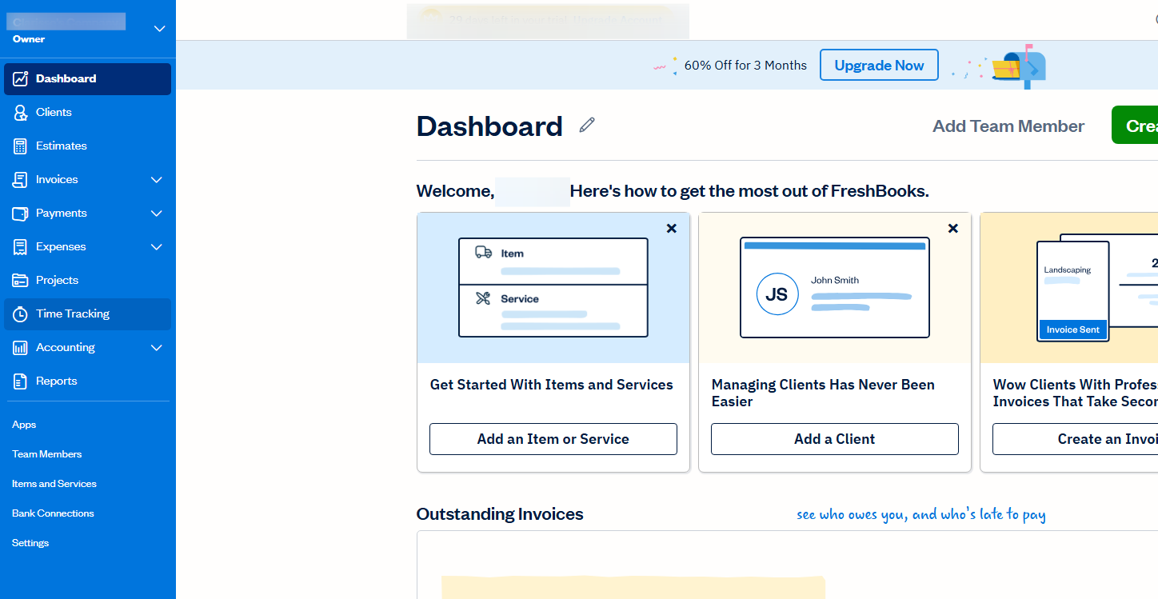The image size is (1158, 599).
Task: Open the account switcher dropdown arrow
Action: click(160, 29)
